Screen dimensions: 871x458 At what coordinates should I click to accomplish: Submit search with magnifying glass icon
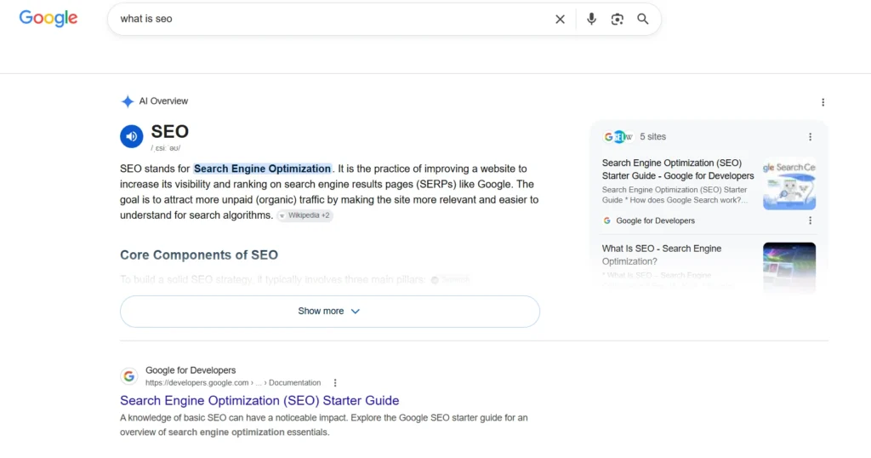coord(643,19)
